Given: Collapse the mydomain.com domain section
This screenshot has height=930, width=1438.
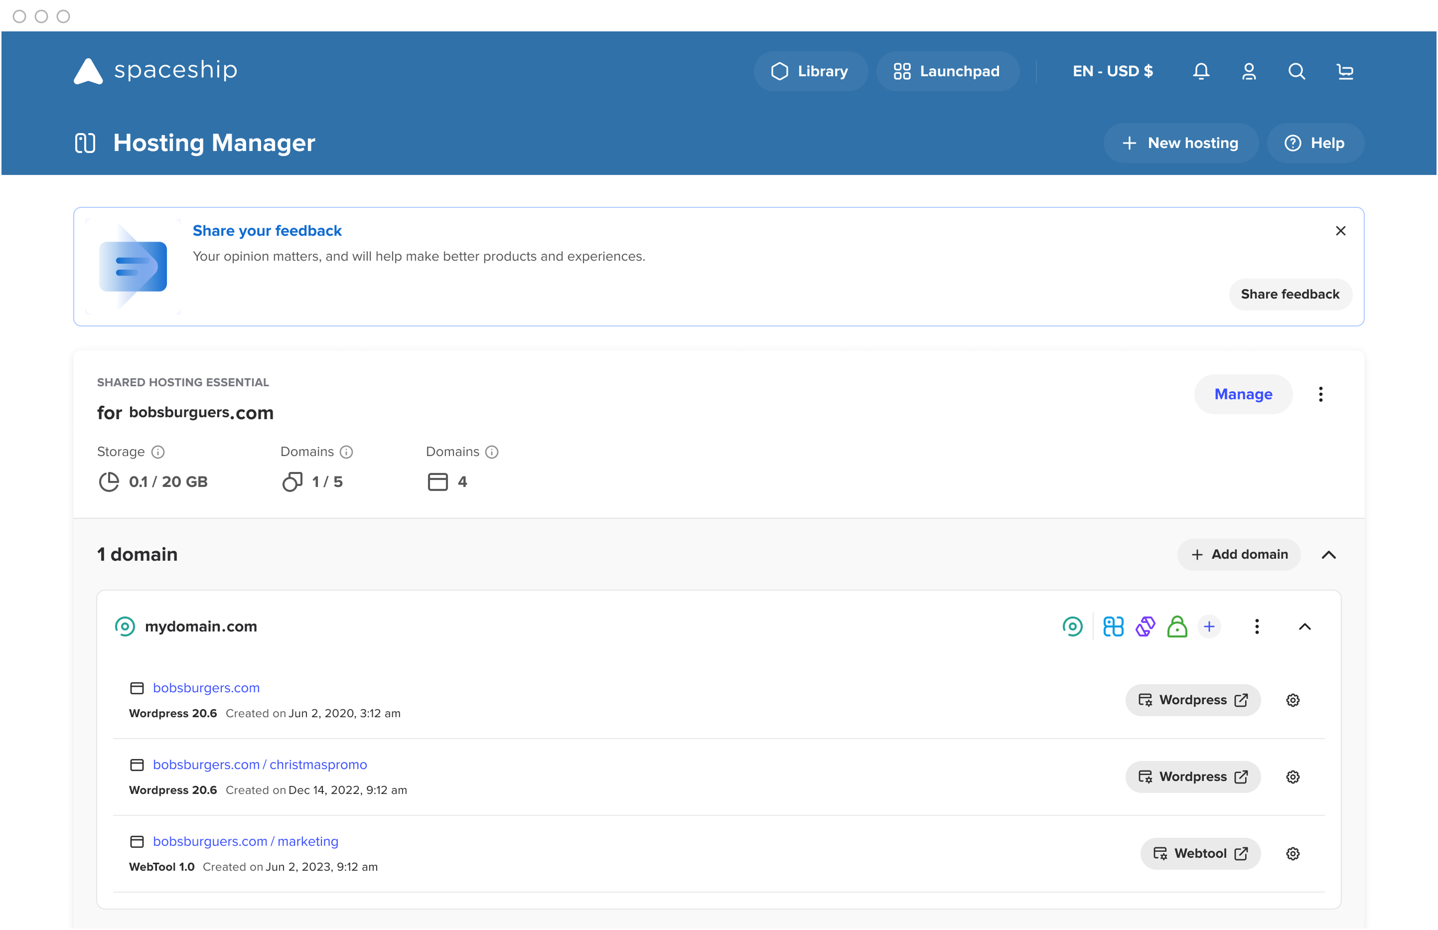Looking at the screenshot, I should [1305, 627].
